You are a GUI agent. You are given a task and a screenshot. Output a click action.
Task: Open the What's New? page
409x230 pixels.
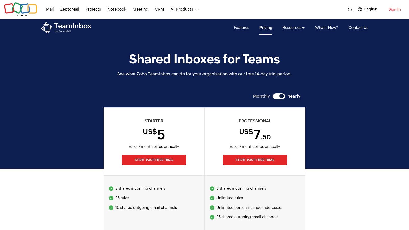pos(326,28)
